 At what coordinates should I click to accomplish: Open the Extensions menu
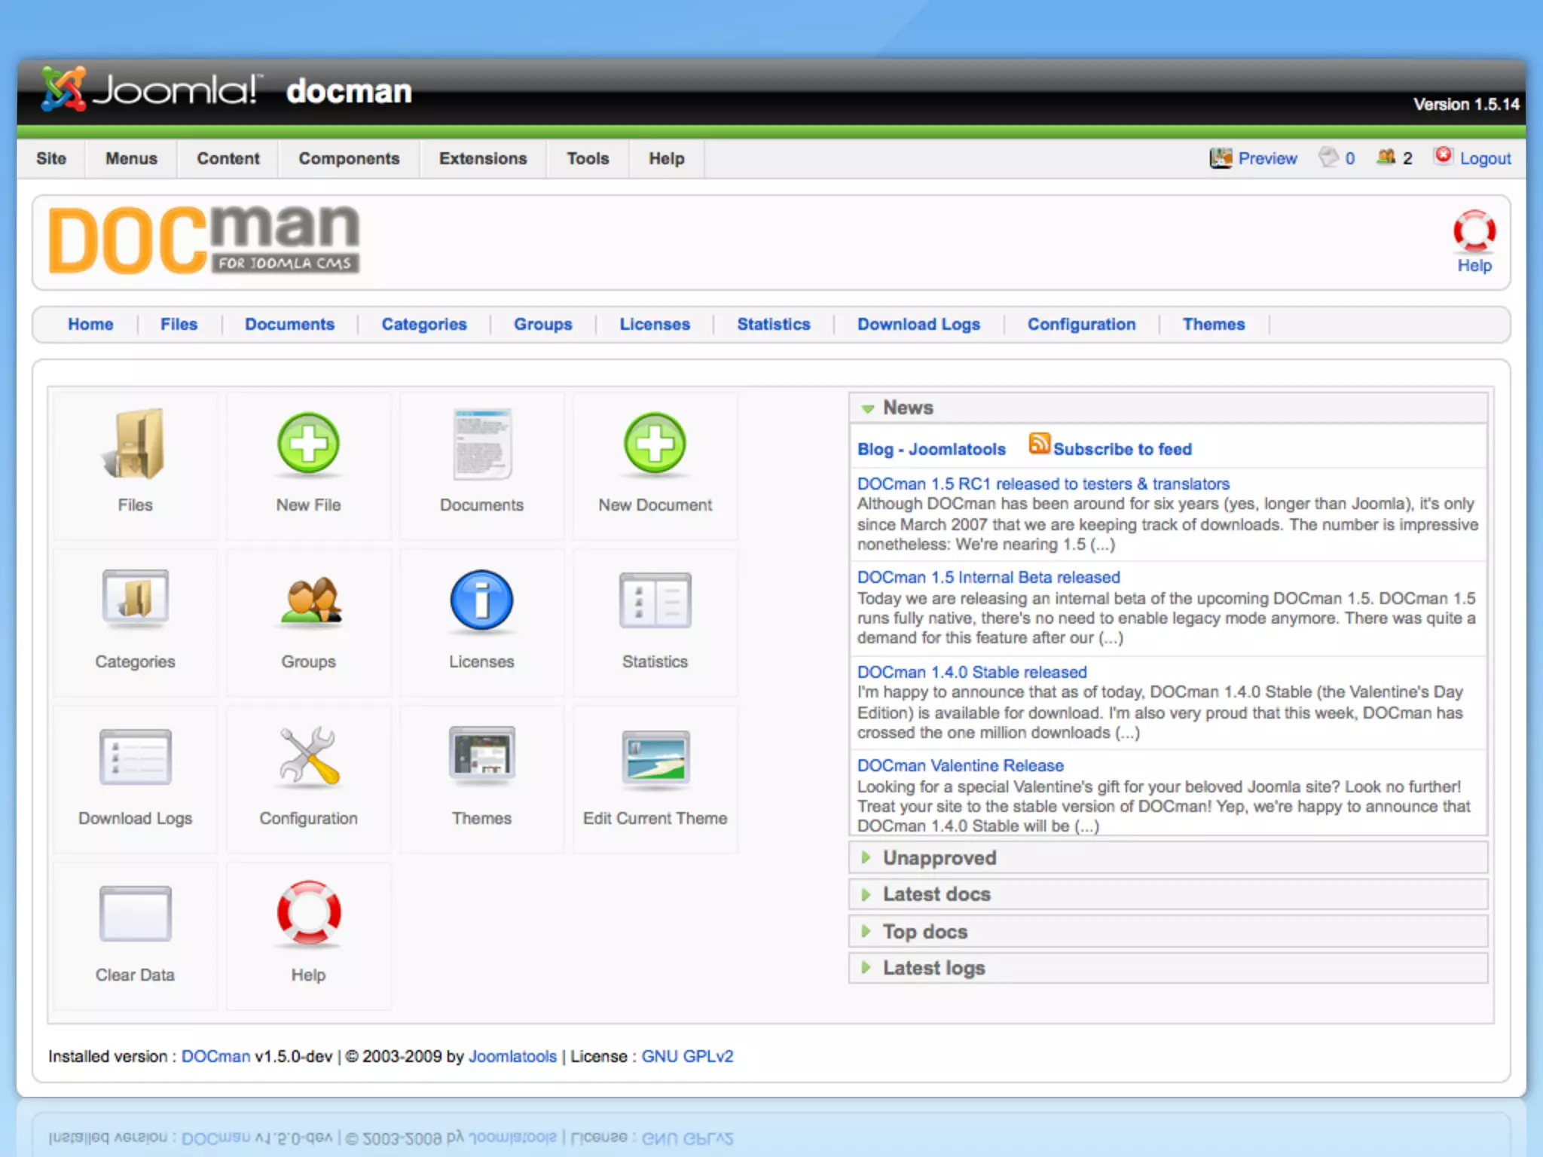pyautogui.click(x=483, y=159)
